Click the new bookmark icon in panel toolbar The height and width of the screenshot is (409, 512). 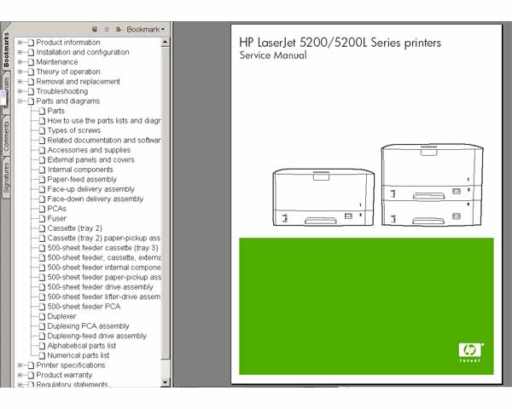95,29
